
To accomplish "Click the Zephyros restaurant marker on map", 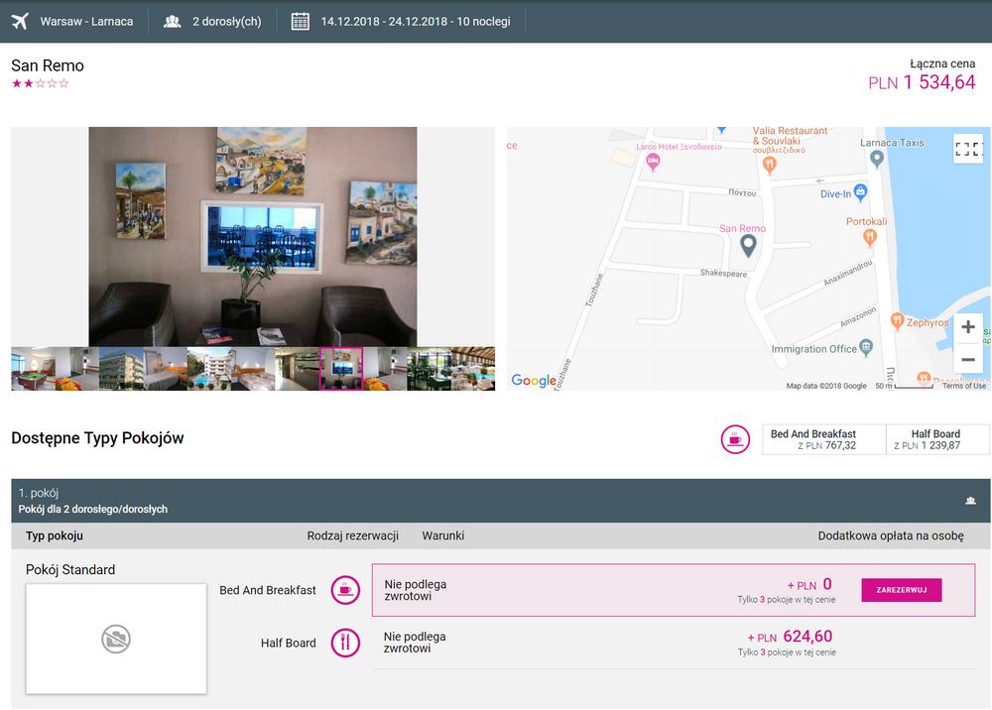I will (x=897, y=320).
